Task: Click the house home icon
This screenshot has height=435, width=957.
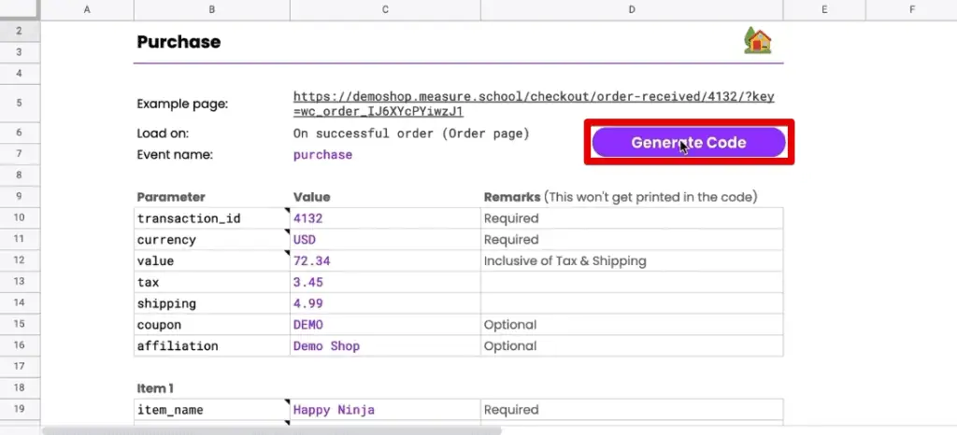Action: tap(757, 41)
